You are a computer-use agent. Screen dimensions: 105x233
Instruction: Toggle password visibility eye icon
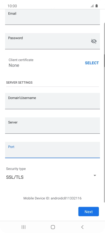tap(94, 41)
